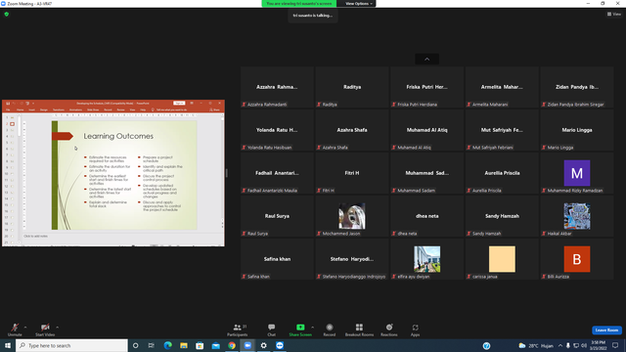Select Fitri H's tile
This screenshot has height=352, width=626.
(x=352, y=173)
